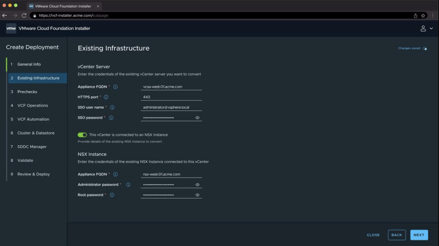Select the General Info step

coord(29,64)
